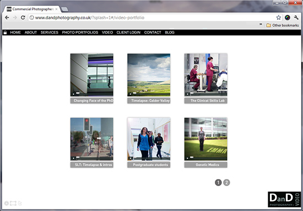Click the browser back arrow
Screen dimensions: 303x211
coord(7,18)
